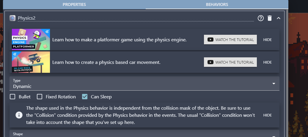Viewport: 308px width, 137px height.
Task: Click the Physics2 behavior atom icon
Action: coord(12,18)
